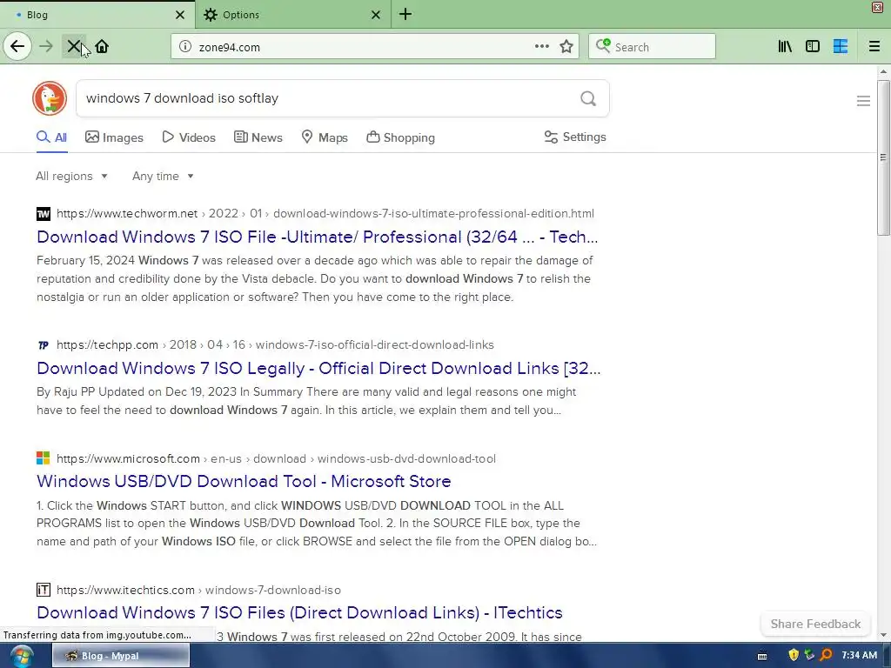
Task: Open iTechtics Download Windows 7 ISO Files result
Action: (299, 612)
